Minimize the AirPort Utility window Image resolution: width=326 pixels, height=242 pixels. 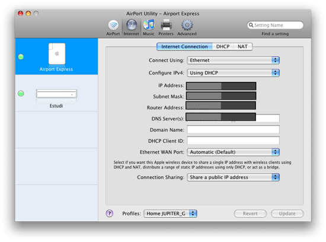point(28,14)
